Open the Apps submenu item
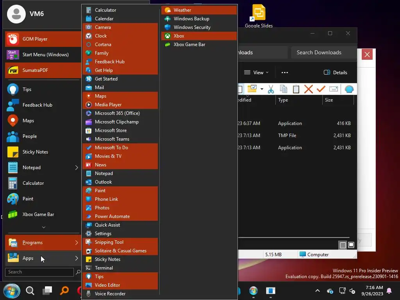 43,258
